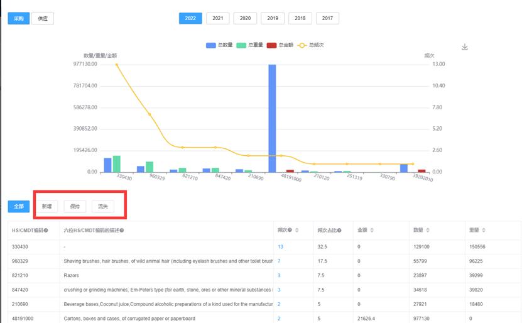Select the 2021 year tab
Image resolution: width=522 pixels, height=323 pixels.
[x=217, y=18]
